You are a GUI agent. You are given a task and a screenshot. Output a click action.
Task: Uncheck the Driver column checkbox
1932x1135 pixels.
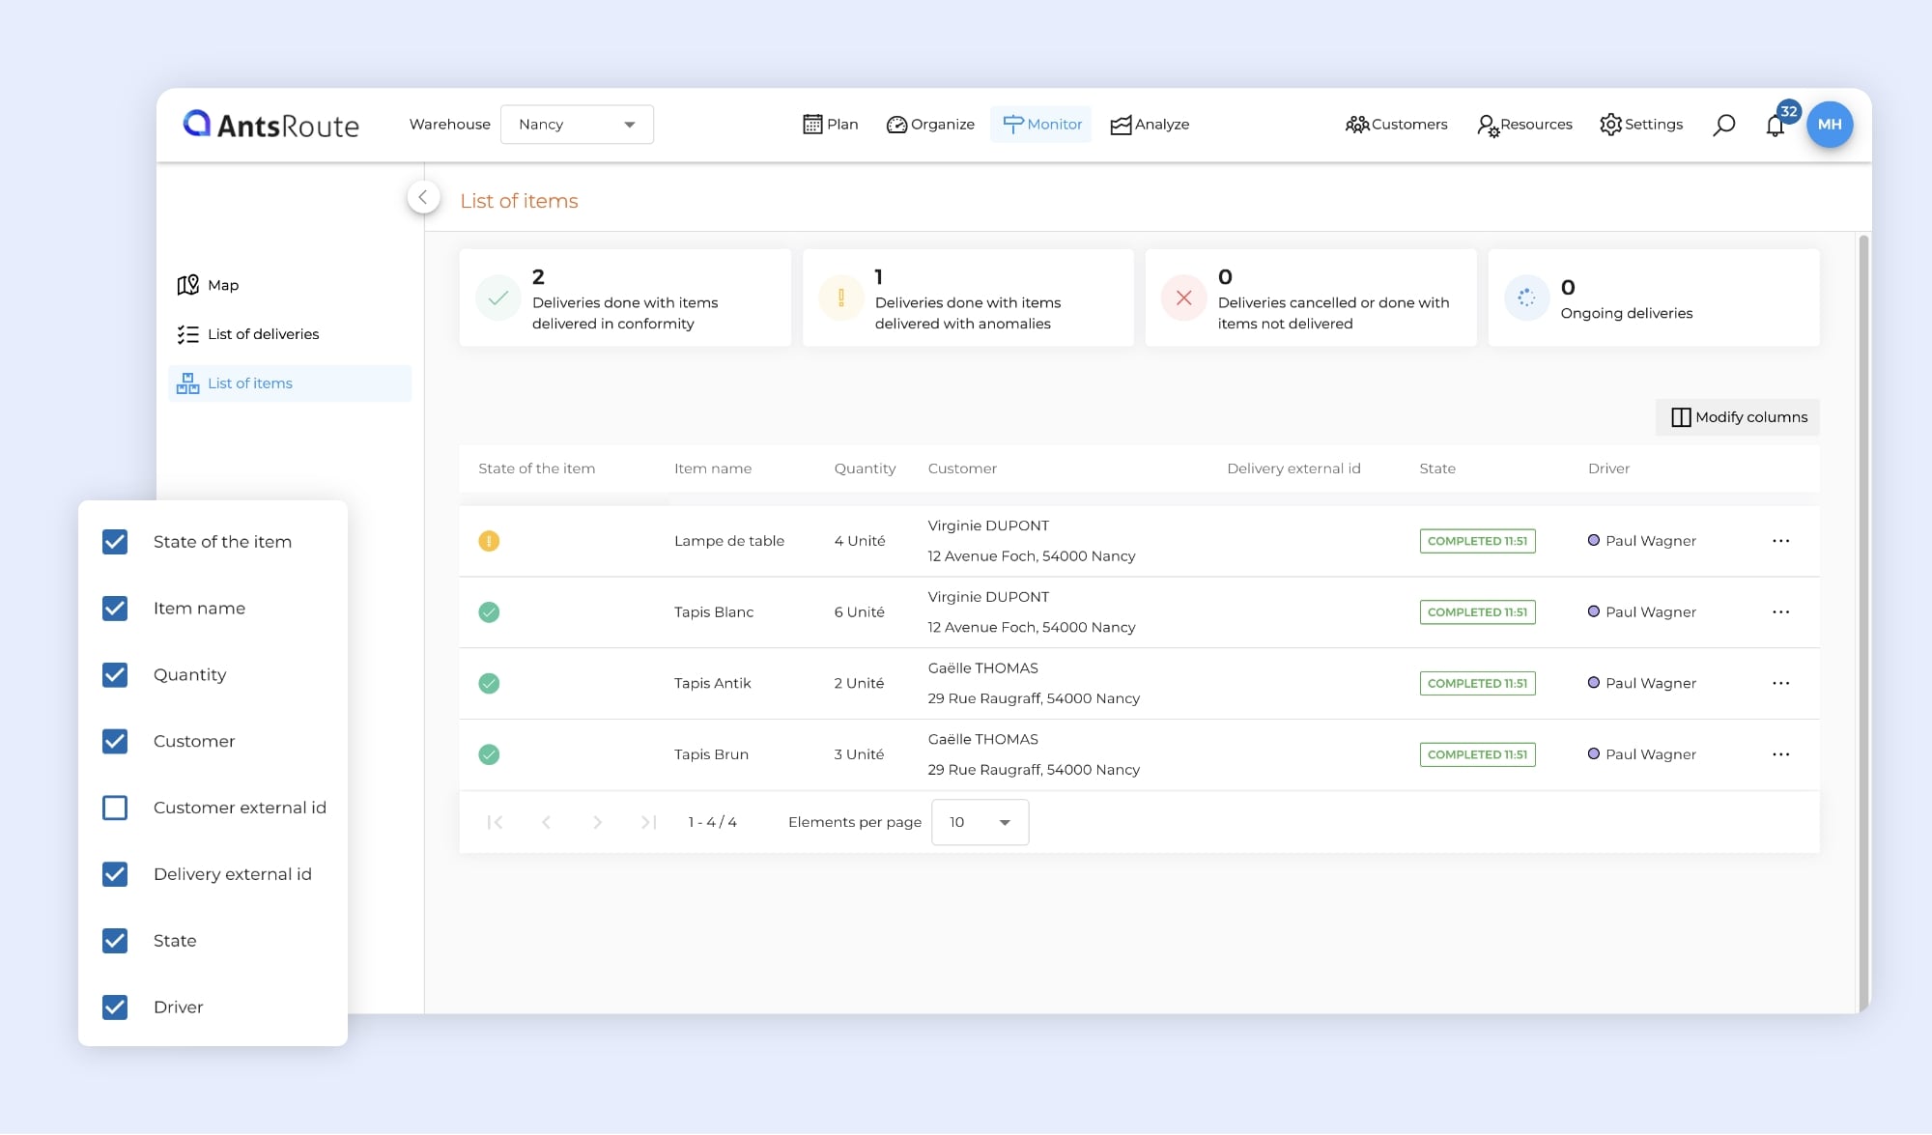click(x=115, y=1007)
